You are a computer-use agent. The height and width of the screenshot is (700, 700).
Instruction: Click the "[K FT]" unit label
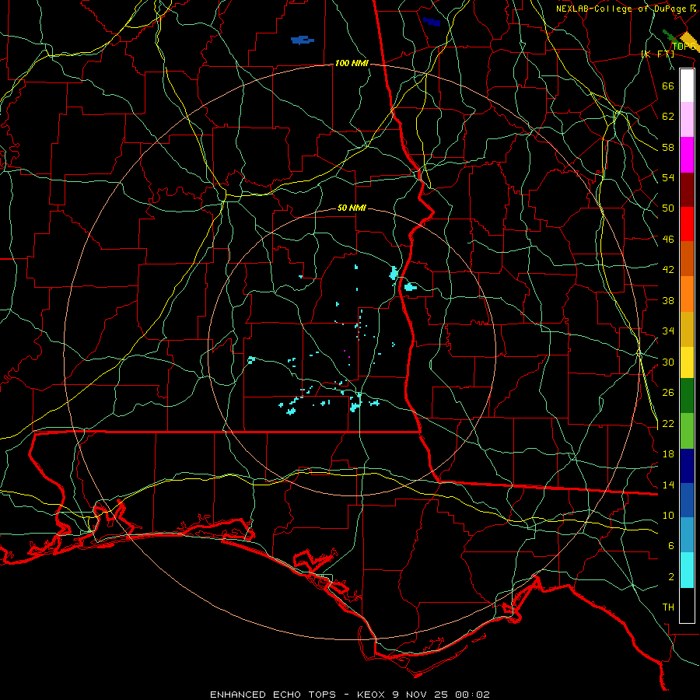click(x=657, y=54)
